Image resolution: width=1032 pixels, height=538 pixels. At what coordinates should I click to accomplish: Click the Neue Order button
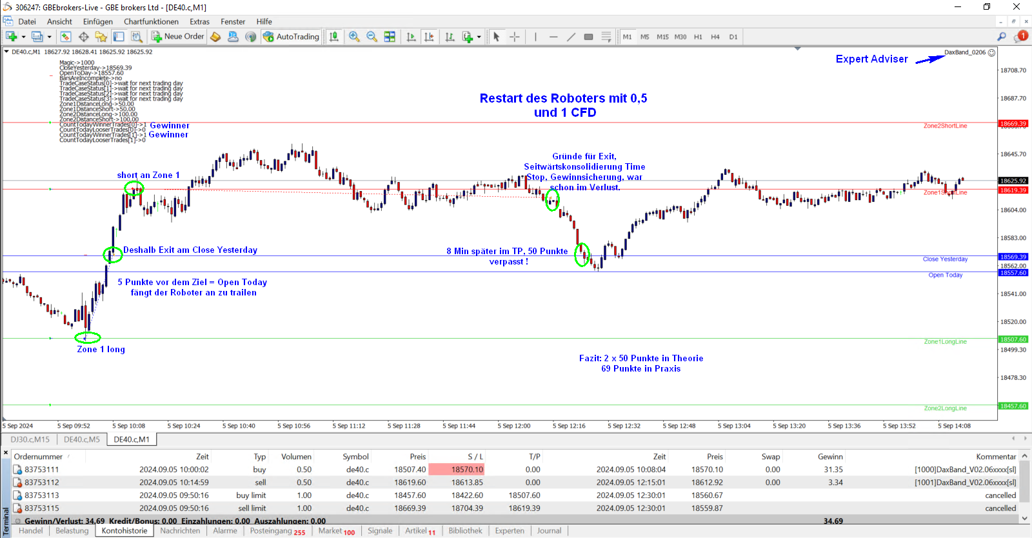(178, 37)
